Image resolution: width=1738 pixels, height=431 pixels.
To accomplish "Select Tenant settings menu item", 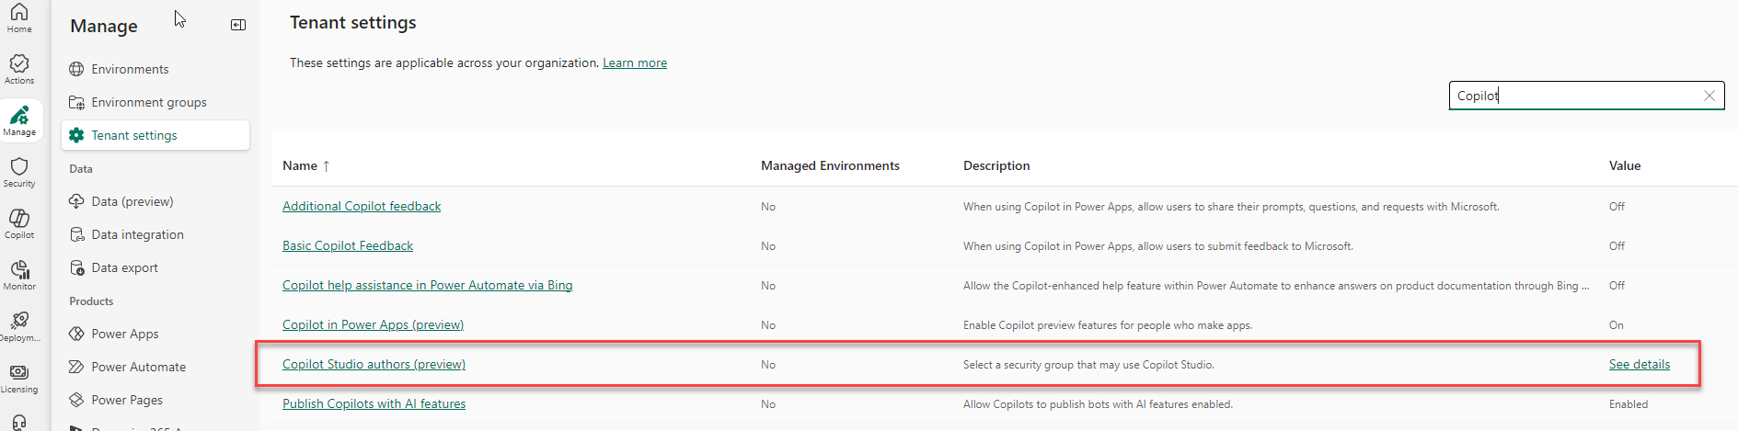I will (155, 135).
